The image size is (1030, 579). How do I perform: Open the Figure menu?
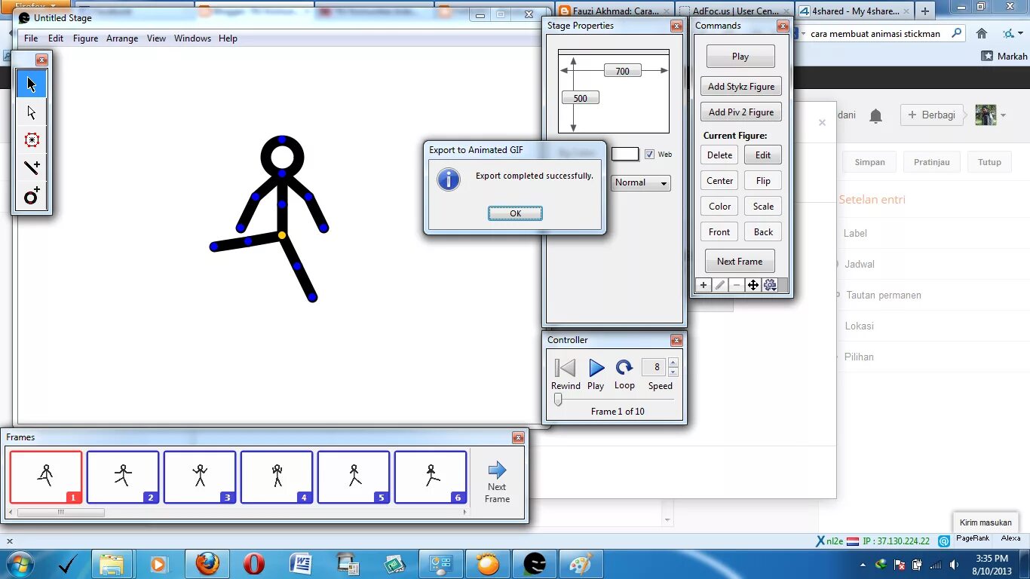(85, 38)
